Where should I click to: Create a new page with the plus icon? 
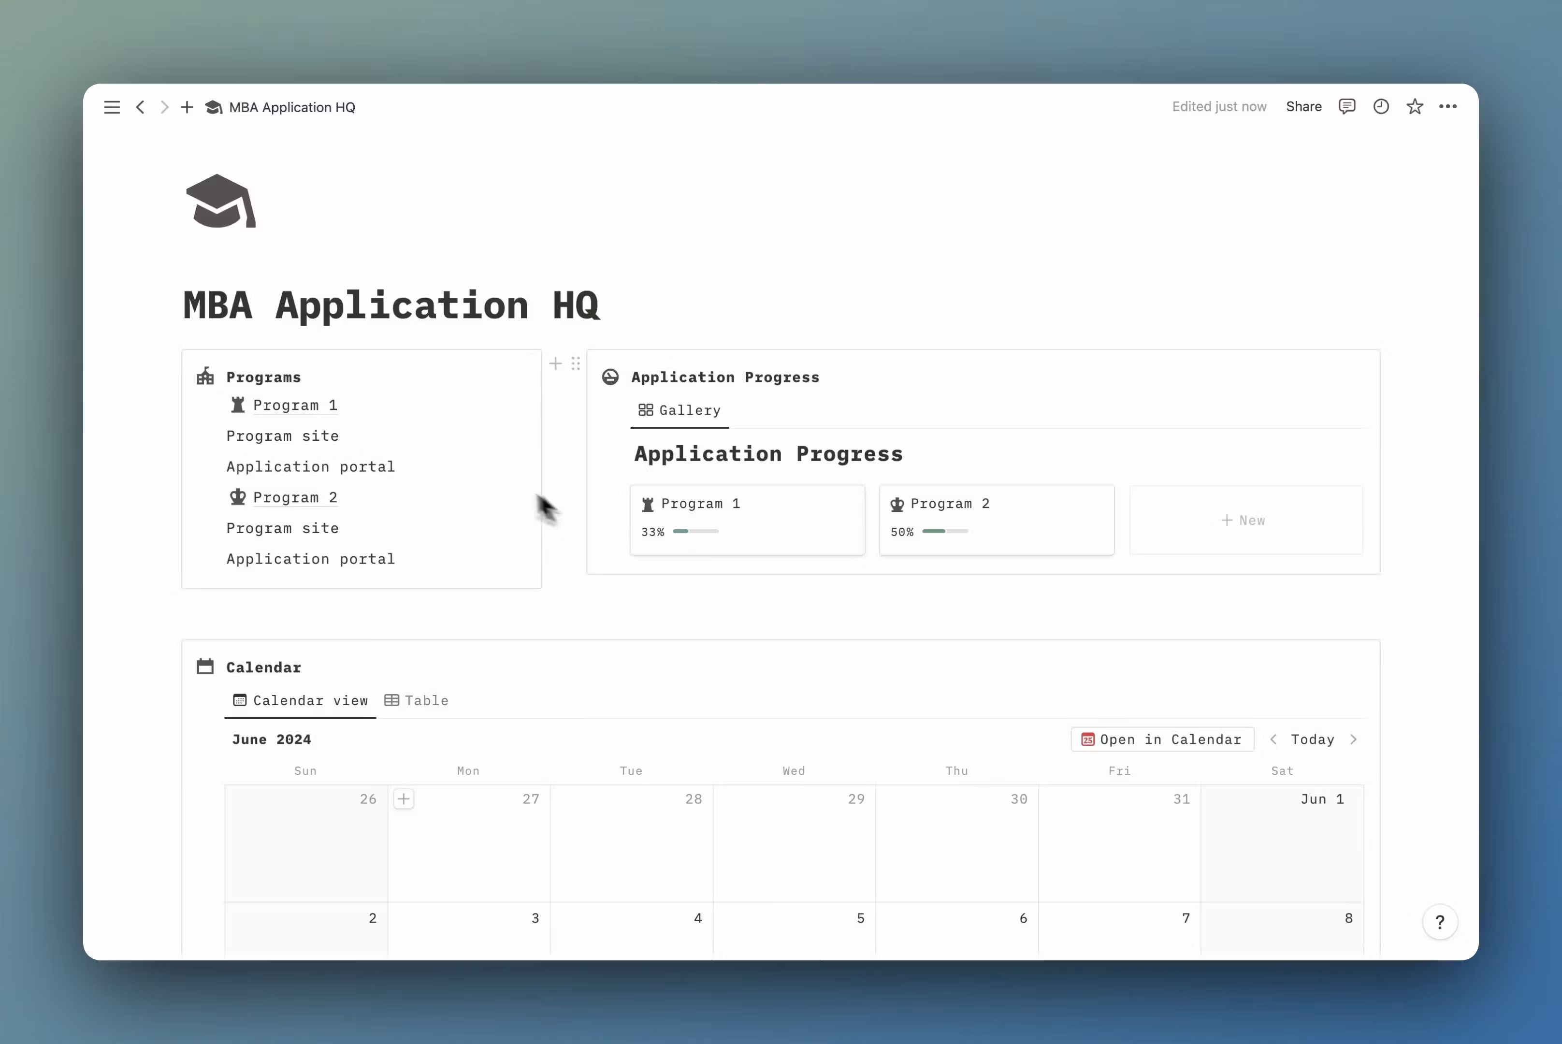187,107
